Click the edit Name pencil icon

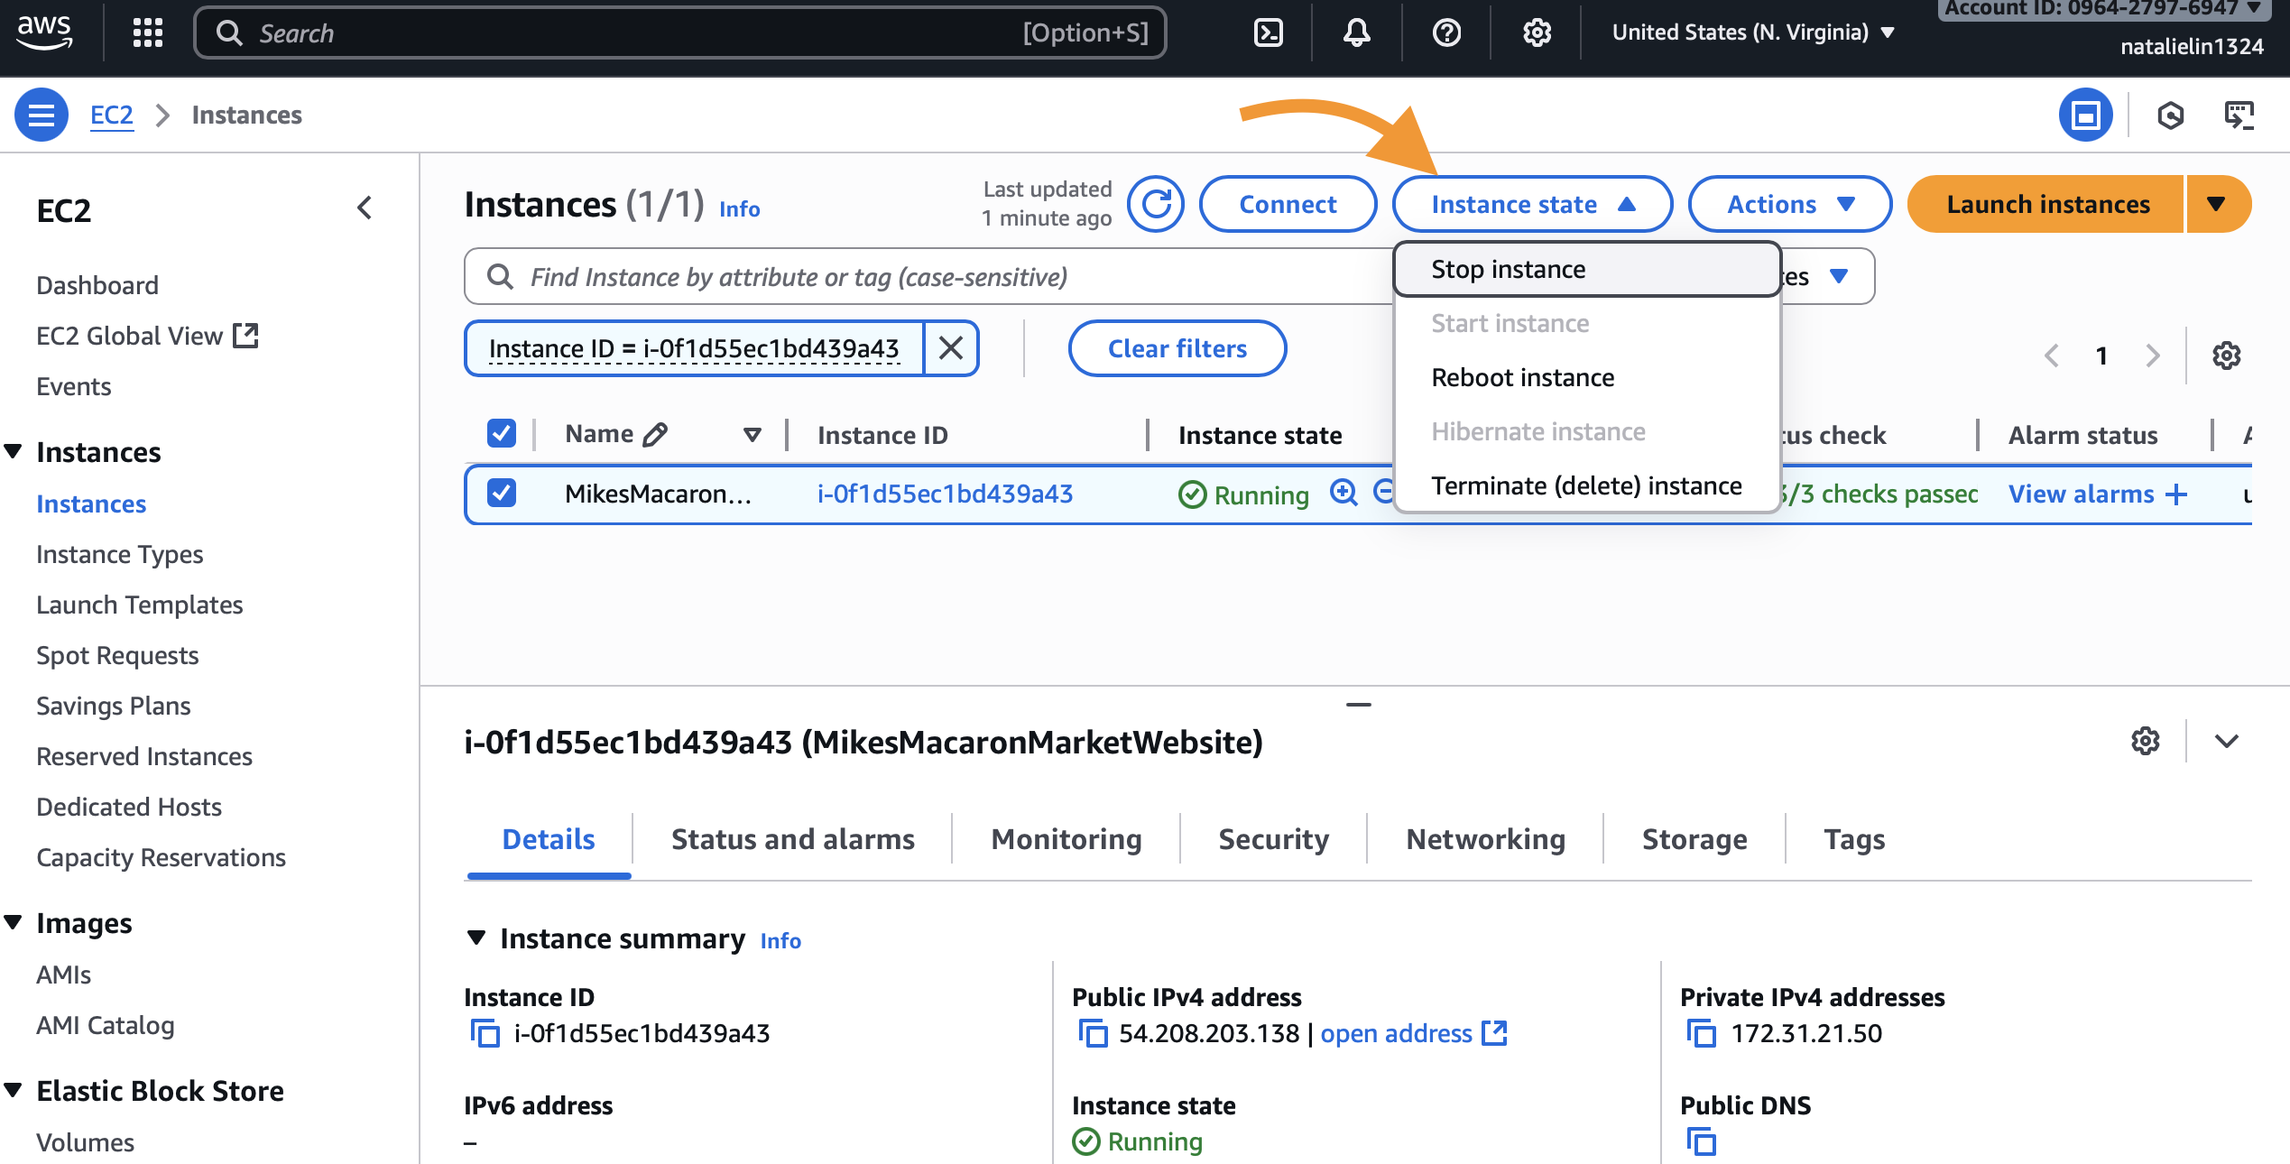[x=656, y=435]
